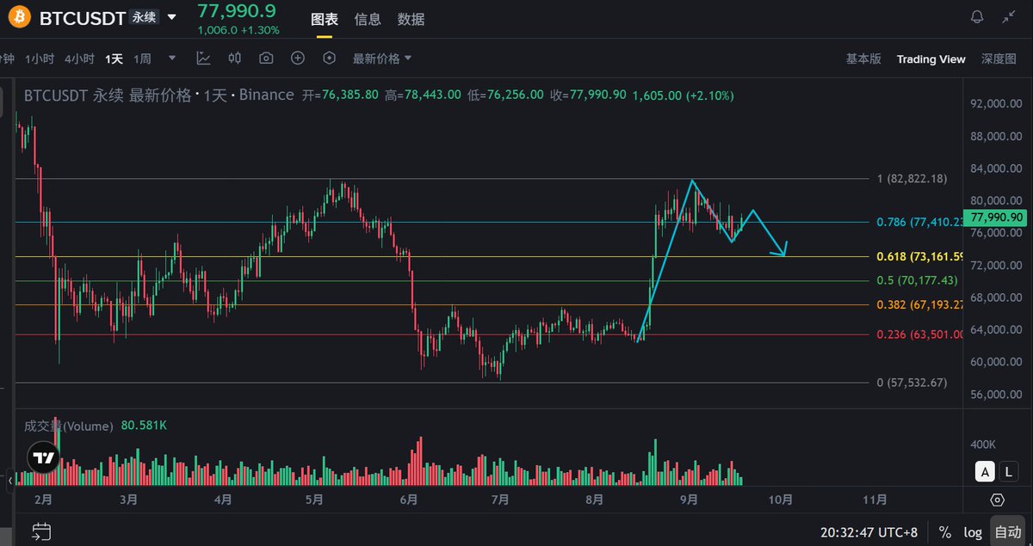
Task: Open the notification bell alerts
Action: coord(977,17)
